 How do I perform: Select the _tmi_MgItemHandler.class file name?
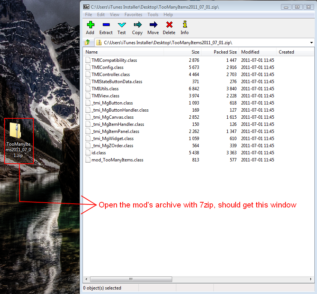(x=118, y=124)
